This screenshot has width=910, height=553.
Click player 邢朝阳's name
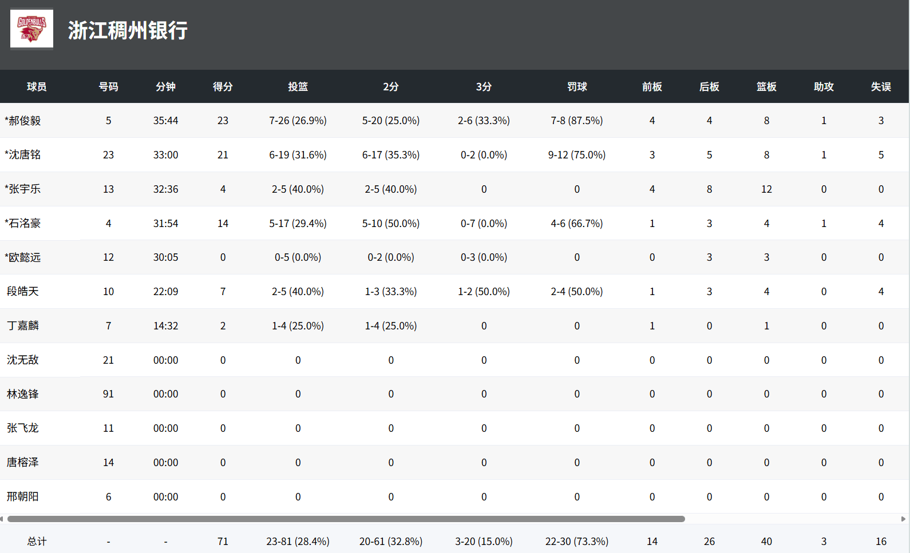pos(23,497)
